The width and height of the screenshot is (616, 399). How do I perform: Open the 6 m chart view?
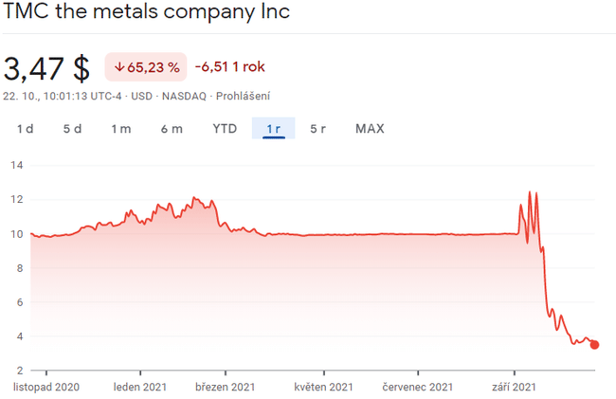pyautogui.click(x=172, y=129)
